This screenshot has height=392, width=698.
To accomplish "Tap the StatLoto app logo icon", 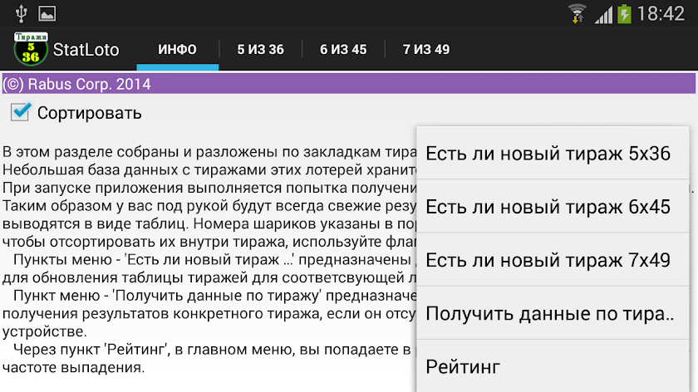I will (31, 49).
